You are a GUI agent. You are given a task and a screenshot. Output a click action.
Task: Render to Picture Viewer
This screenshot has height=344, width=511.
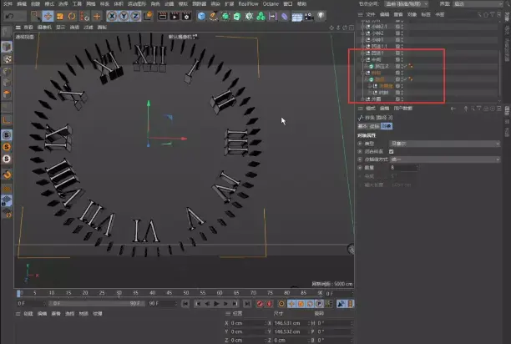[x=175, y=16]
